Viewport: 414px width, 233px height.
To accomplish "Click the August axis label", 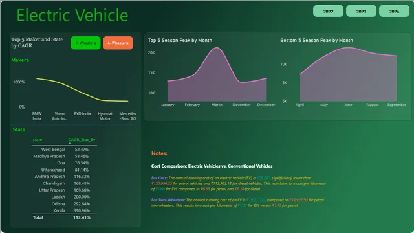I will point(373,105).
